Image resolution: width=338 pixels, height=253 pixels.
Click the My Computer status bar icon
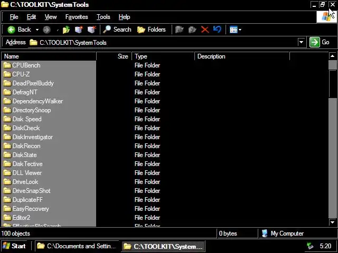tap(265, 233)
